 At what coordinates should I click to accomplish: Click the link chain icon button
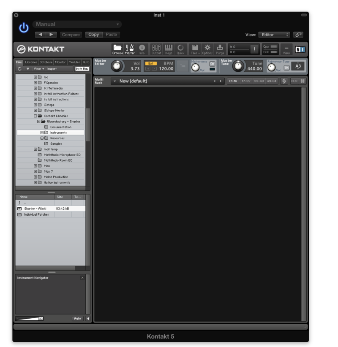[x=298, y=35]
